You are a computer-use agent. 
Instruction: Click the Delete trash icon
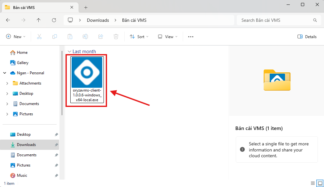116,37
